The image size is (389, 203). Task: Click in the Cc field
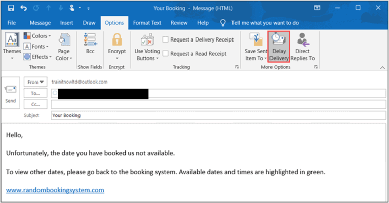click(x=218, y=104)
